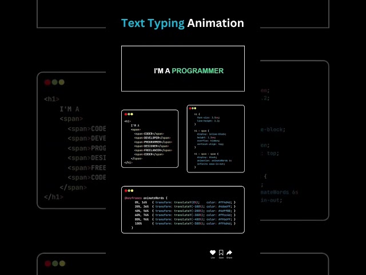This screenshot has height=275, width=366.
Task: Click the '100%' keyframe step
Action: pyautogui.click(x=138, y=223)
